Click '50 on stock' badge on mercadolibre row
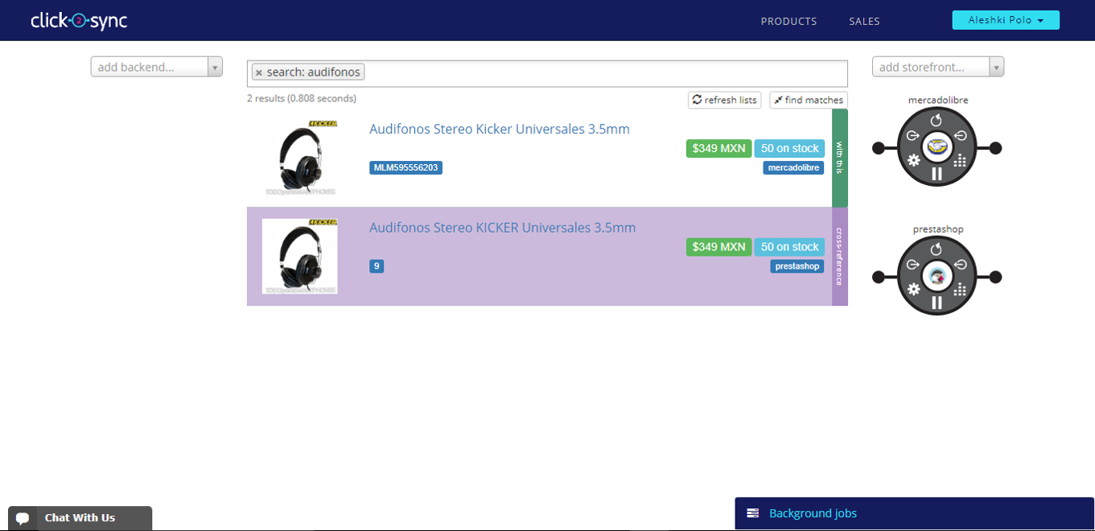Viewport: 1095px width, 531px height. [x=789, y=148]
